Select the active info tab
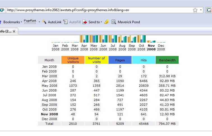This screenshot has height=136, width=212. point(5,32)
